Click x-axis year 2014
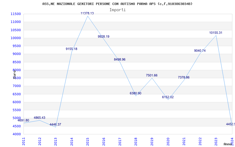235x147 pixels. (x=72, y=141)
